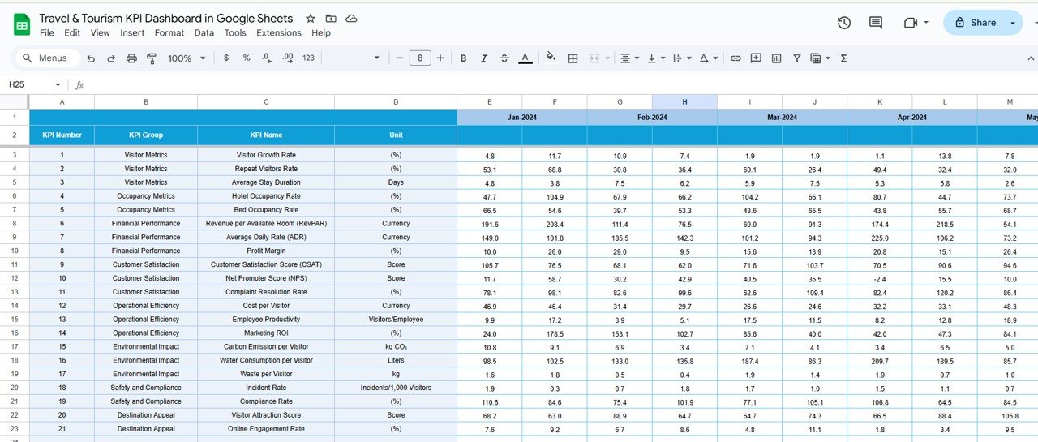Open the Insert menu
The width and height of the screenshot is (1038, 442).
tap(132, 33)
